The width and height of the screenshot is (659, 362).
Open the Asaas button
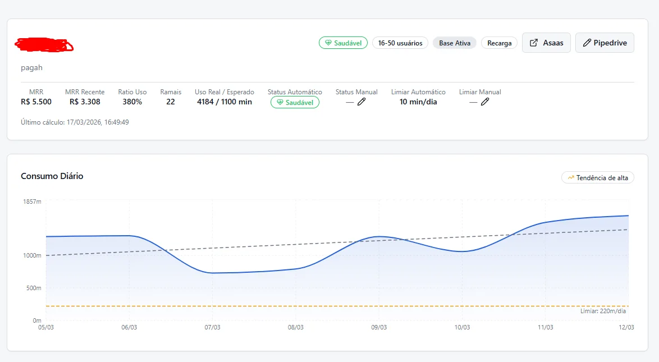coord(546,43)
